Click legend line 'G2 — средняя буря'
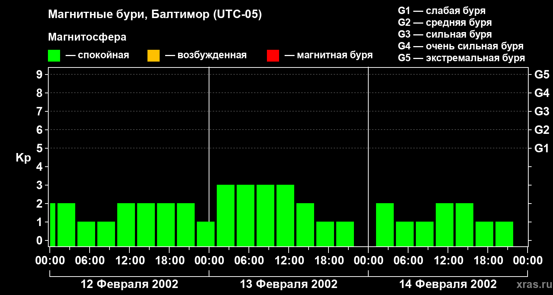This screenshot has width=553, height=295. (445, 22)
